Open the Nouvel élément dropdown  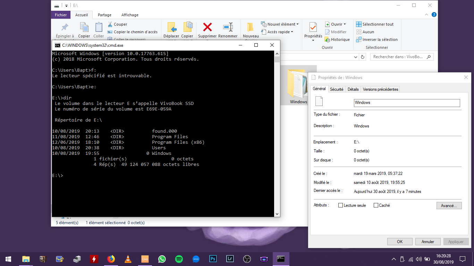pyautogui.click(x=280, y=24)
